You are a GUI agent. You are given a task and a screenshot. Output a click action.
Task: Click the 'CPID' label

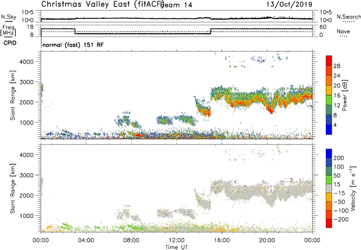[10, 43]
